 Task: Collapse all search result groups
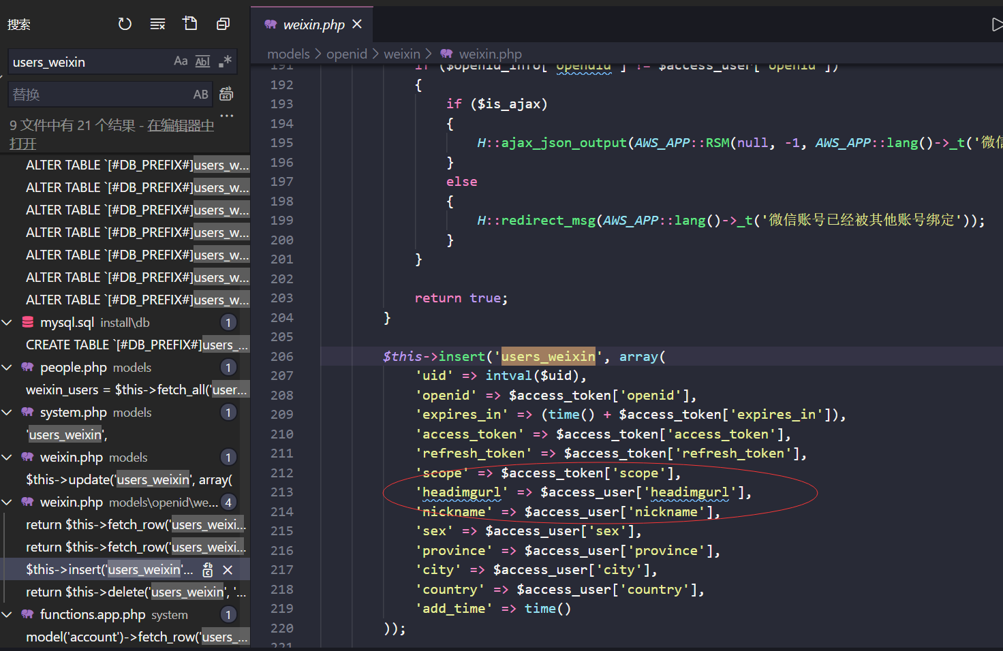[x=223, y=25]
